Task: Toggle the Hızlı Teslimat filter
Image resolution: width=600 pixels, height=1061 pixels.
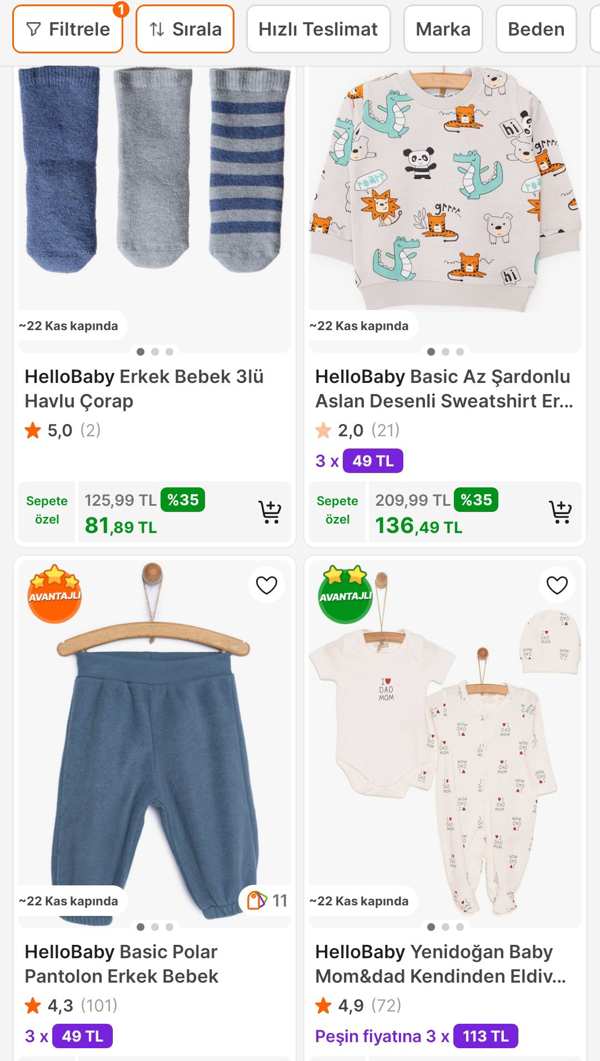Action: 318,29
